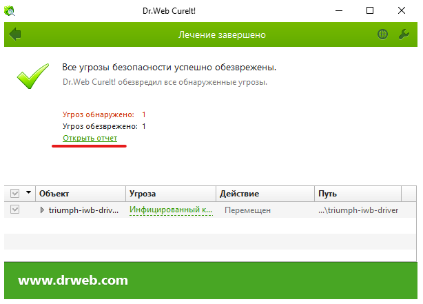Open the dropdown arrow next to header checkbox

[x=28, y=192]
